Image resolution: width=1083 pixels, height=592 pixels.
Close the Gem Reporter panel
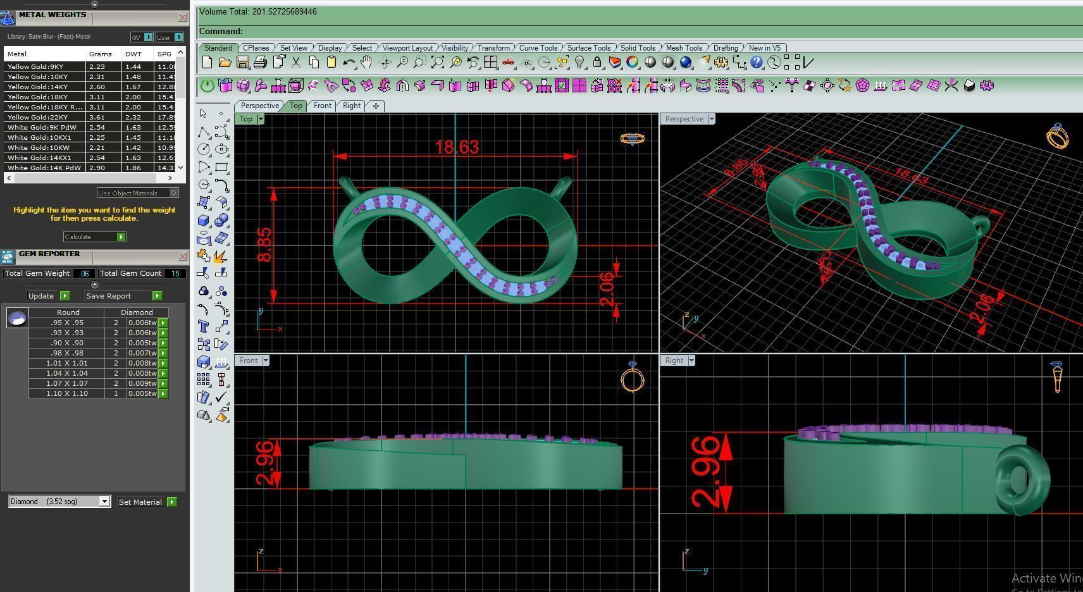182,257
